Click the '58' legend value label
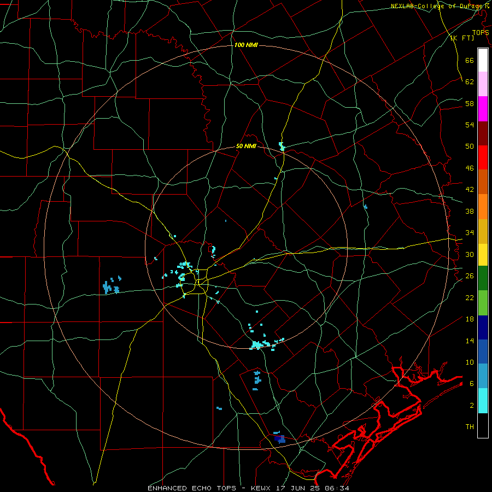 (x=470, y=103)
